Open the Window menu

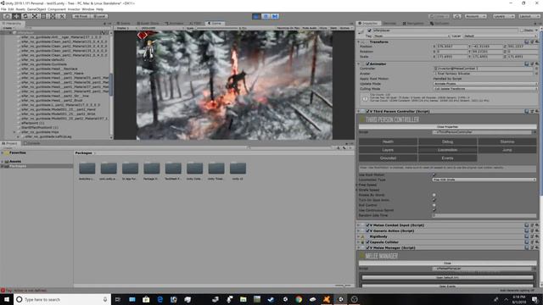88,9
